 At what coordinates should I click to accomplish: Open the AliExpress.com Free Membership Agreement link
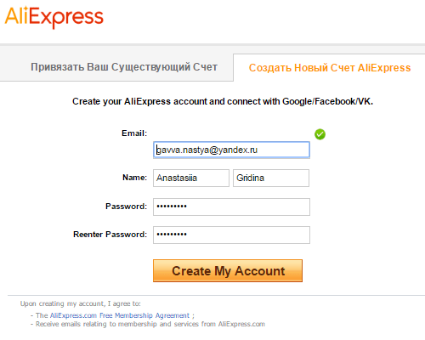pyautogui.click(x=120, y=315)
